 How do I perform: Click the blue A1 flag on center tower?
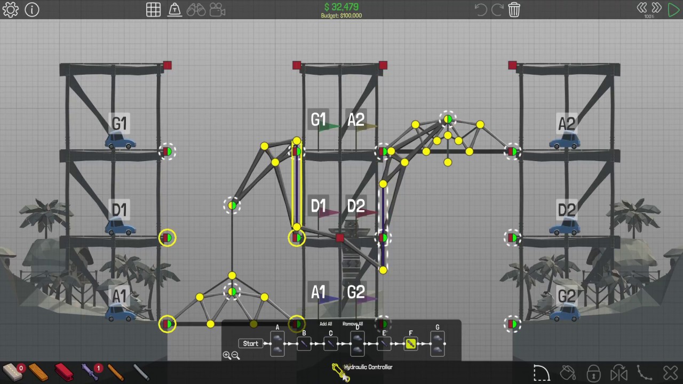329,300
